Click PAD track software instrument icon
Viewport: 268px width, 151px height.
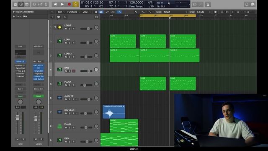point(59,140)
